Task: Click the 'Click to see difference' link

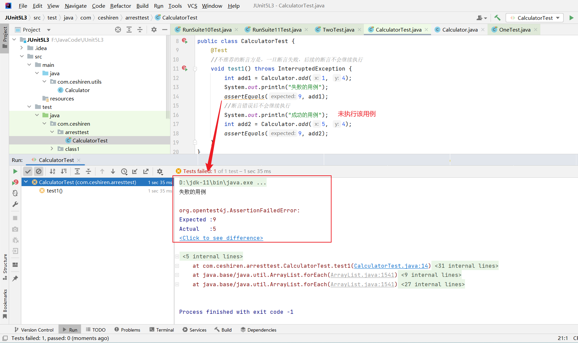Action: pyautogui.click(x=221, y=238)
